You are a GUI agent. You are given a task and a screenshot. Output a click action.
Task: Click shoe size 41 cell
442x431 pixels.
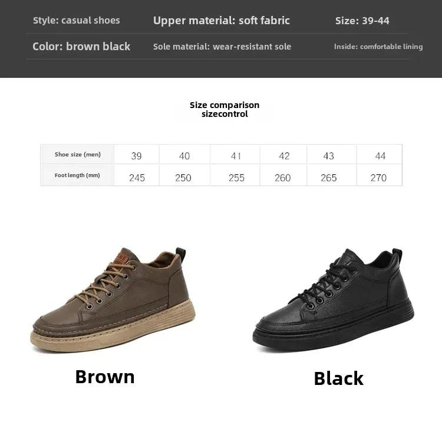[235, 155]
